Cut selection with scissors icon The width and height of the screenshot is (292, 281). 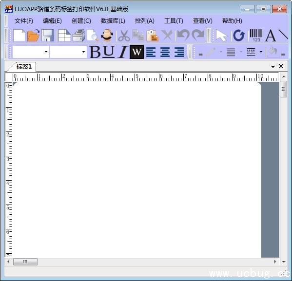click(x=124, y=36)
